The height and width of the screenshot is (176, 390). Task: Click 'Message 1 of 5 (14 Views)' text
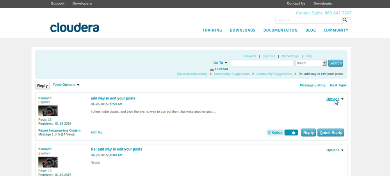(57, 135)
